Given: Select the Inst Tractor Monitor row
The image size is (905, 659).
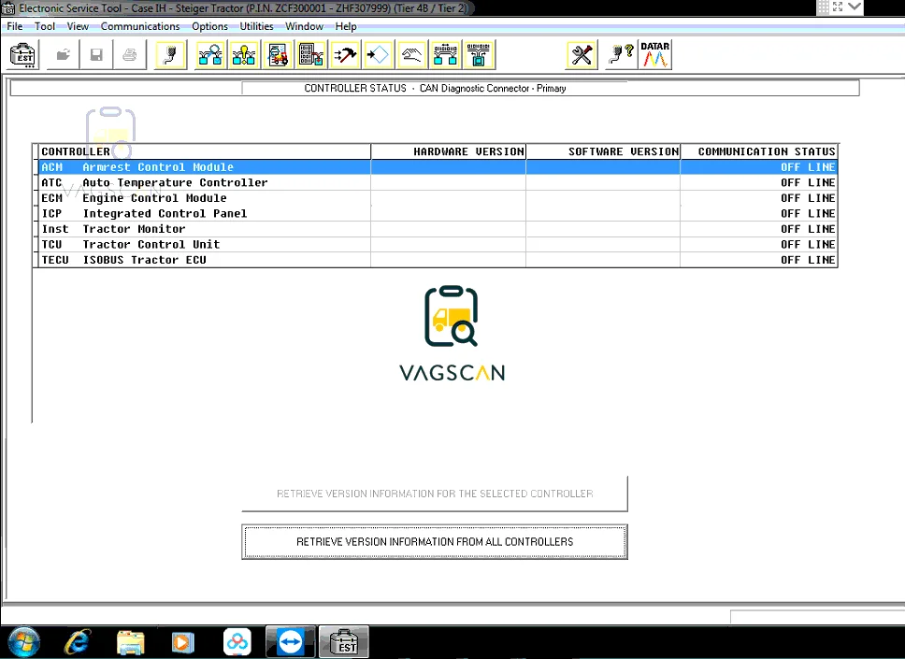Looking at the screenshot, I should (x=438, y=229).
